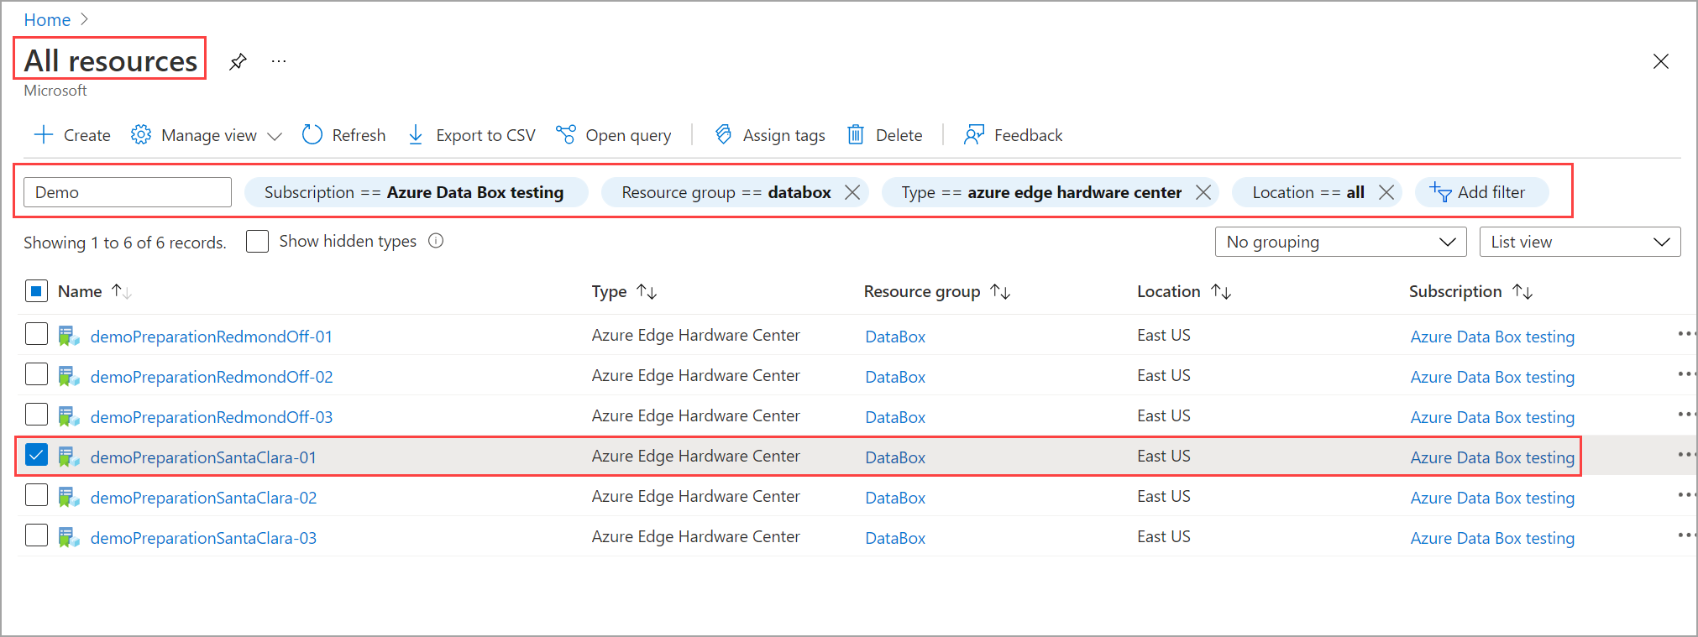The width and height of the screenshot is (1698, 637).
Task: Click the Demo search filter field
Action: 128,192
